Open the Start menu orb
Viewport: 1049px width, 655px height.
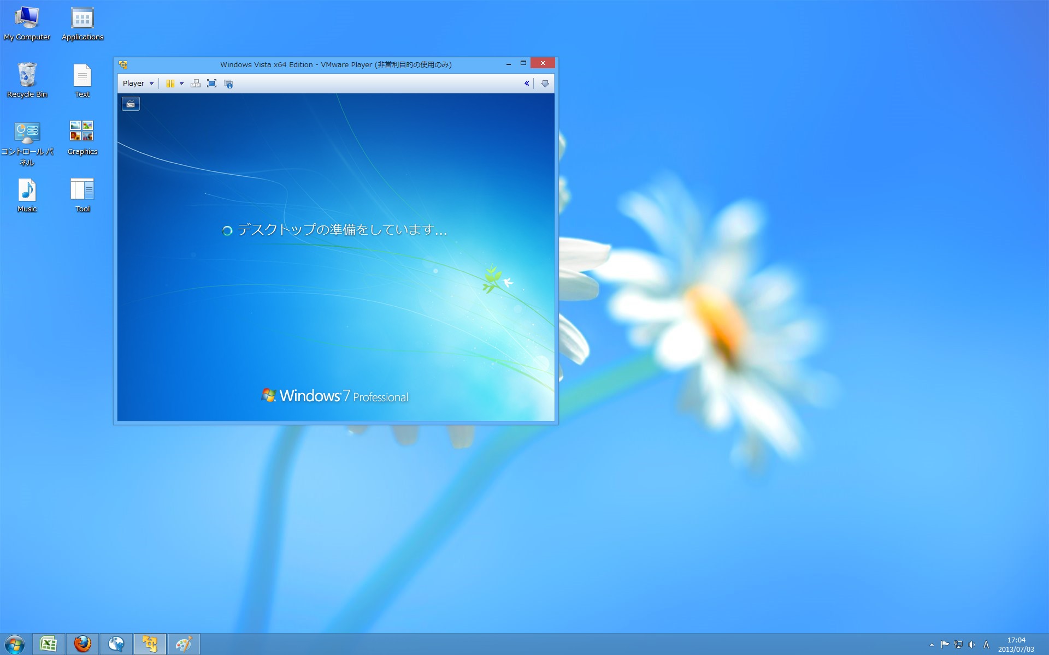click(x=15, y=644)
